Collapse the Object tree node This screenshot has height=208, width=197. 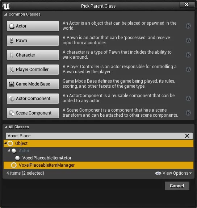click(5, 143)
